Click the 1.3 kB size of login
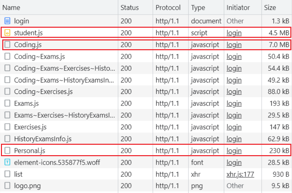 click(280, 21)
